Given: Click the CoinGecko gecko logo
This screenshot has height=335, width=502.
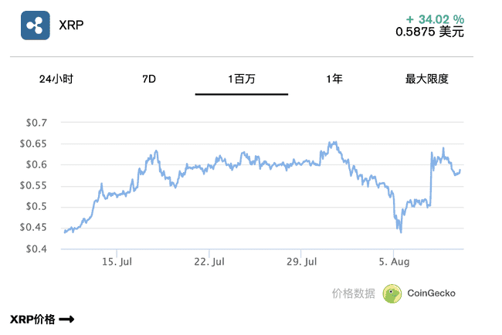Looking at the screenshot, I should [x=392, y=293].
